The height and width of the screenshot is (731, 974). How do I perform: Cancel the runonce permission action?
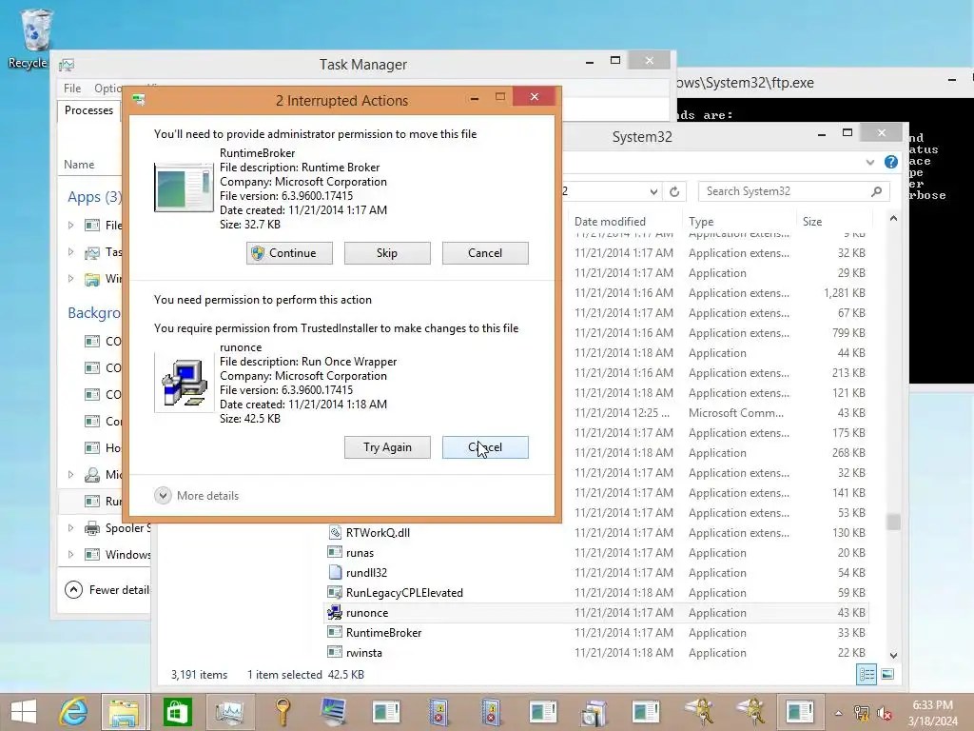[x=485, y=447]
